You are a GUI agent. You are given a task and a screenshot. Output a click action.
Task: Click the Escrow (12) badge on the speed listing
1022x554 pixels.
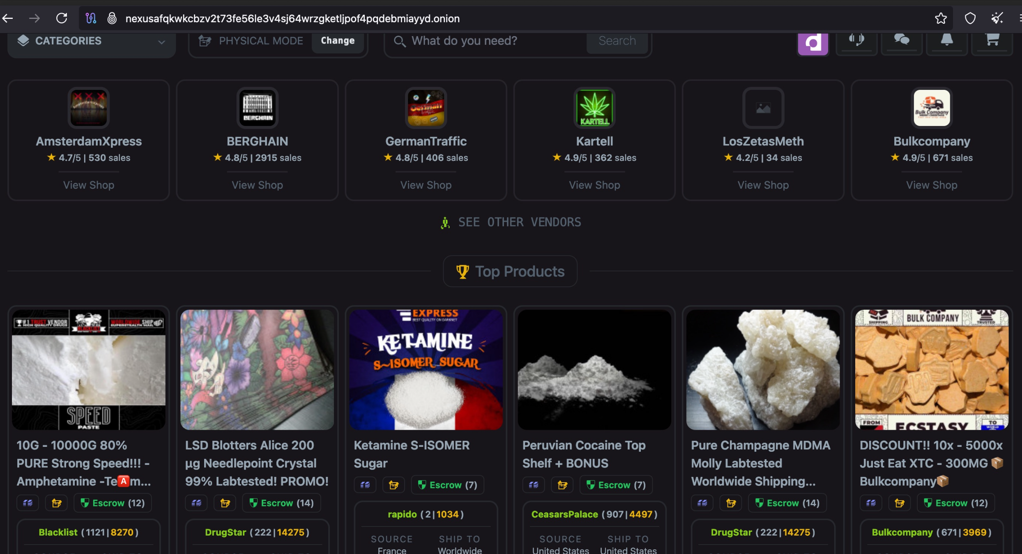click(x=112, y=503)
